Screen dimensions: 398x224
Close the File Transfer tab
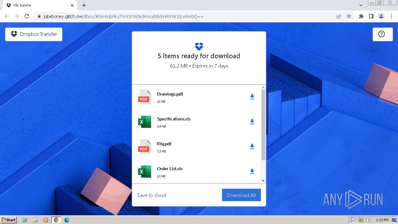click(x=72, y=5)
